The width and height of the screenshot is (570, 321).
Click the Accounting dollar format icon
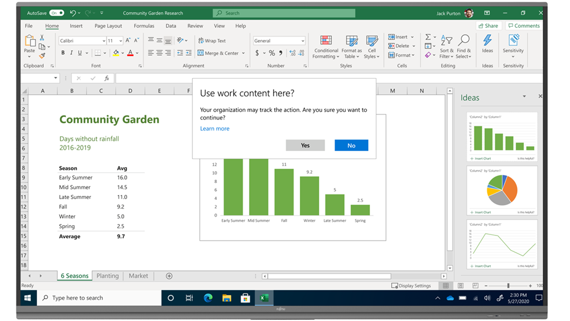pyautogui.click(x=257, y=53)
